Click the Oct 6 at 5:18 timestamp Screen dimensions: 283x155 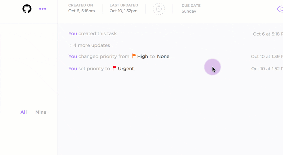[x=267, y=34]
